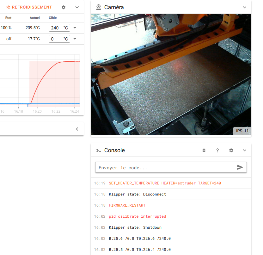
Task: Click the Actuel column header
Action: click(x=35, y=18)
